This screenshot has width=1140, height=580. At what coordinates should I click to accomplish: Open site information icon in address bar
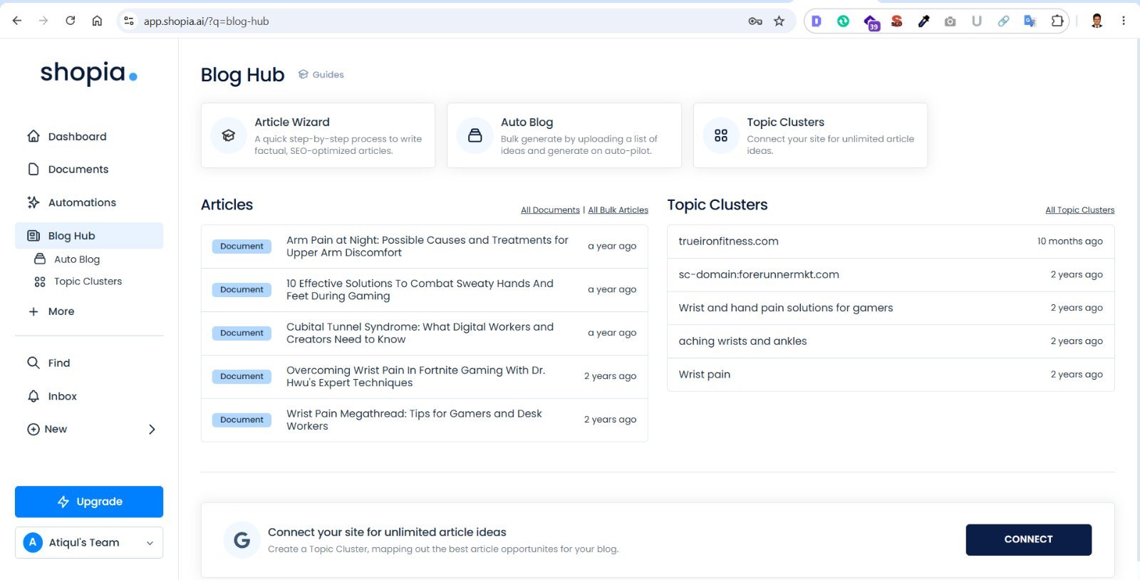(129, 21)
